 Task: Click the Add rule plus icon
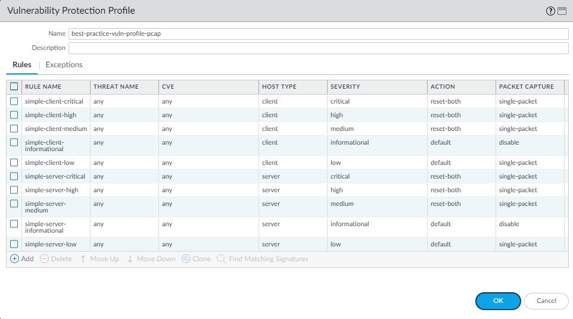click(15, 259)
